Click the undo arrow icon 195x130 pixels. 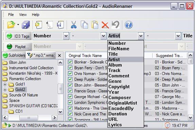tap(116, 24)
